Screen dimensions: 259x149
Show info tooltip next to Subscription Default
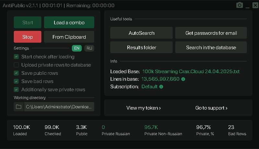(161, 86)
